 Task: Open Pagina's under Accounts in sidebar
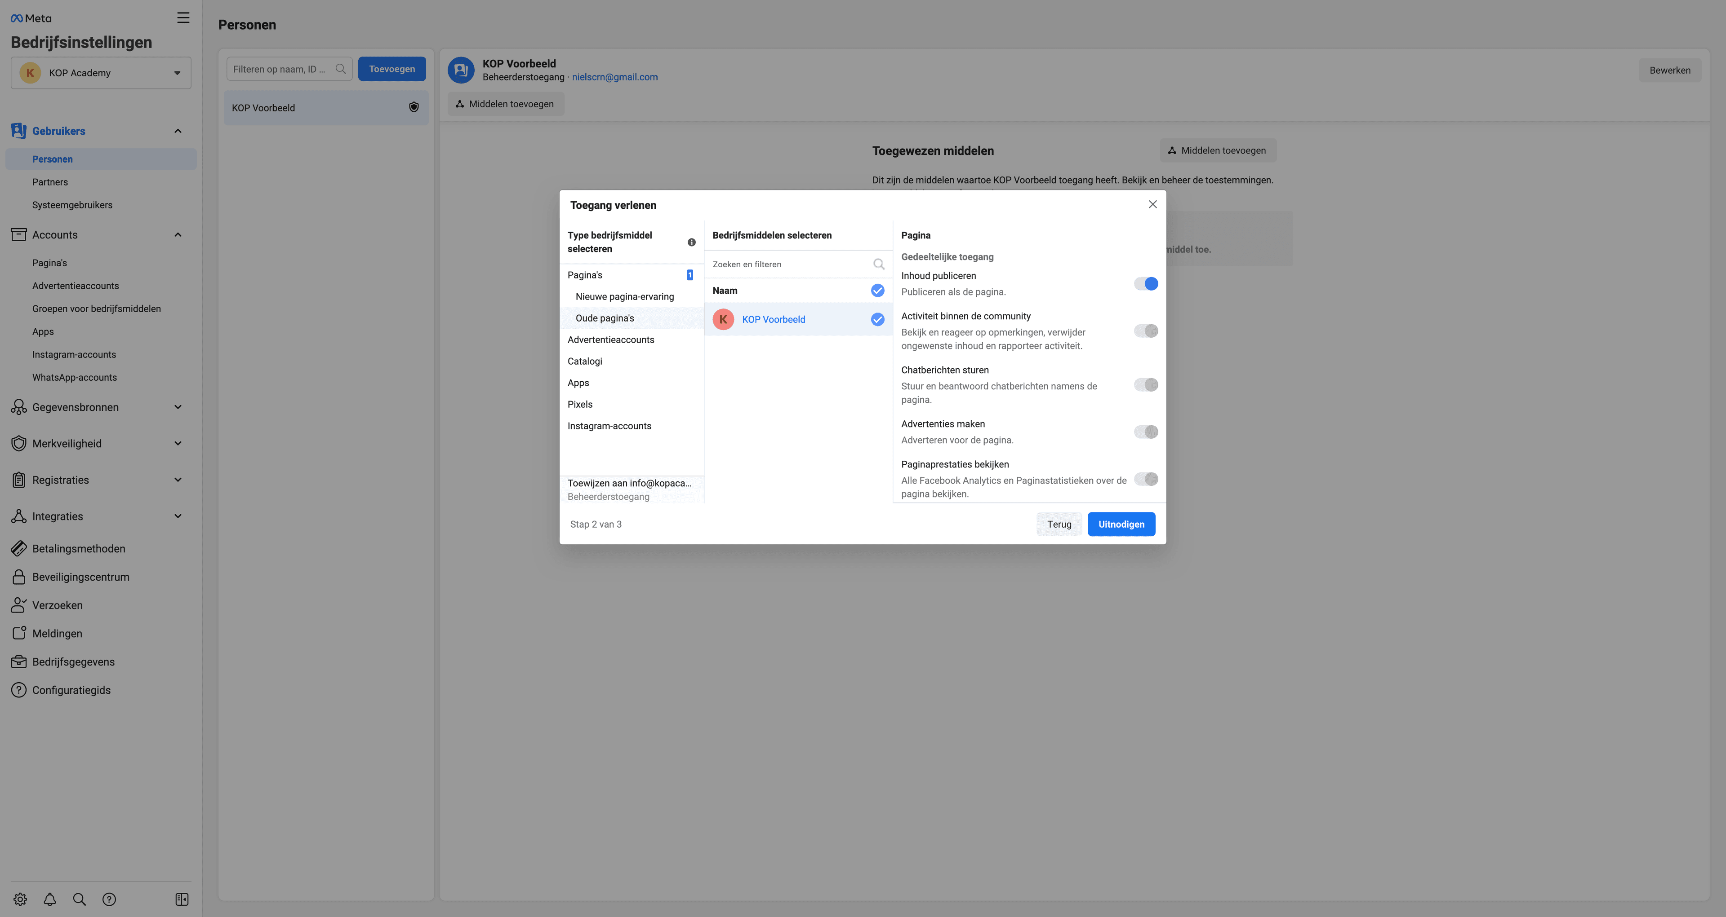[x=49, y=263]
